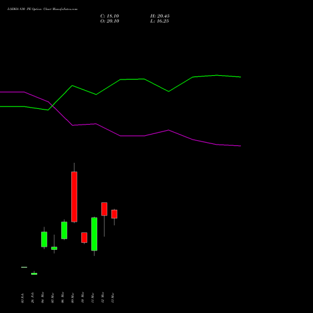The height and width of the screenshot is (313, 313).
Task: Click the close value "C: 18.10"
Action: tap(110, 16)
